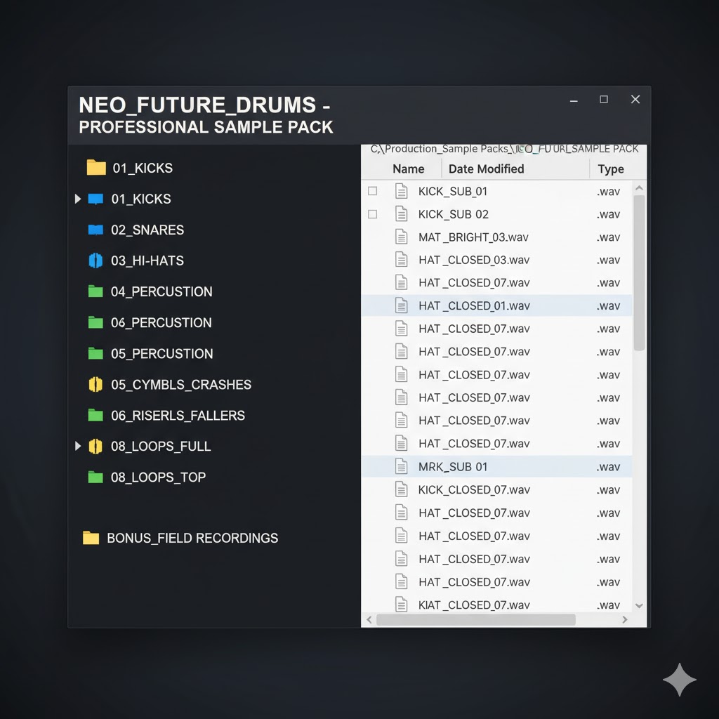The height and width of the screenshot is (719, 719).
Task: Open the 06_RISERLS_FALLERS folder icon
Action: [x=95, y=415]
